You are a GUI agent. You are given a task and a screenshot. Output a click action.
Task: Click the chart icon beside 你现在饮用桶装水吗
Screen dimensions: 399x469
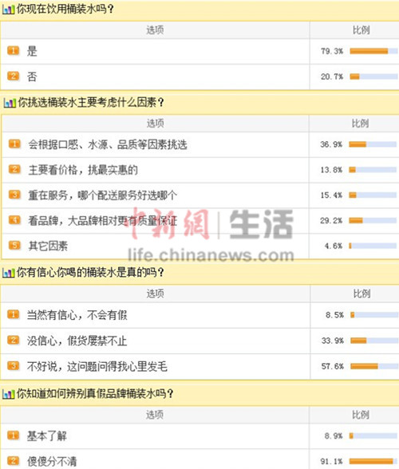pyautogui.click(x=8, y=10)
